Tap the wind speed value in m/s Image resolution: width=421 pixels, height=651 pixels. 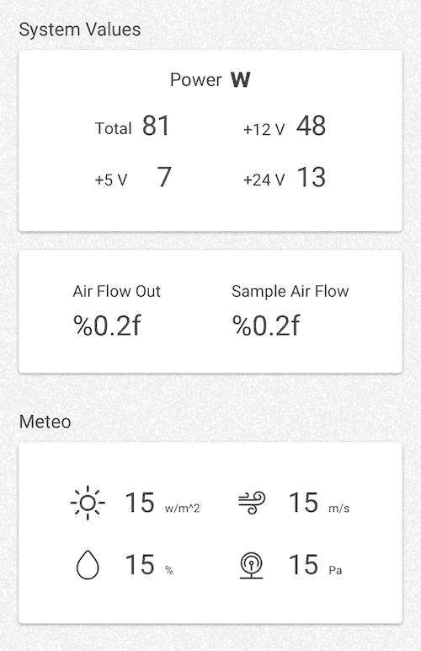[x=303, y=503]
